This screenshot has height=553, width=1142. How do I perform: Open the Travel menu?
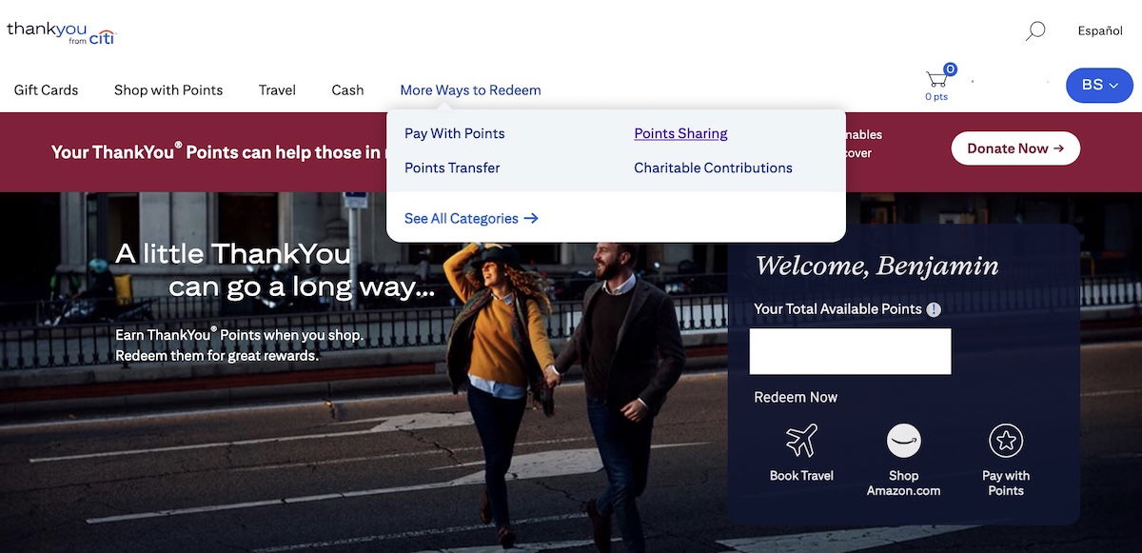[277, 90]
